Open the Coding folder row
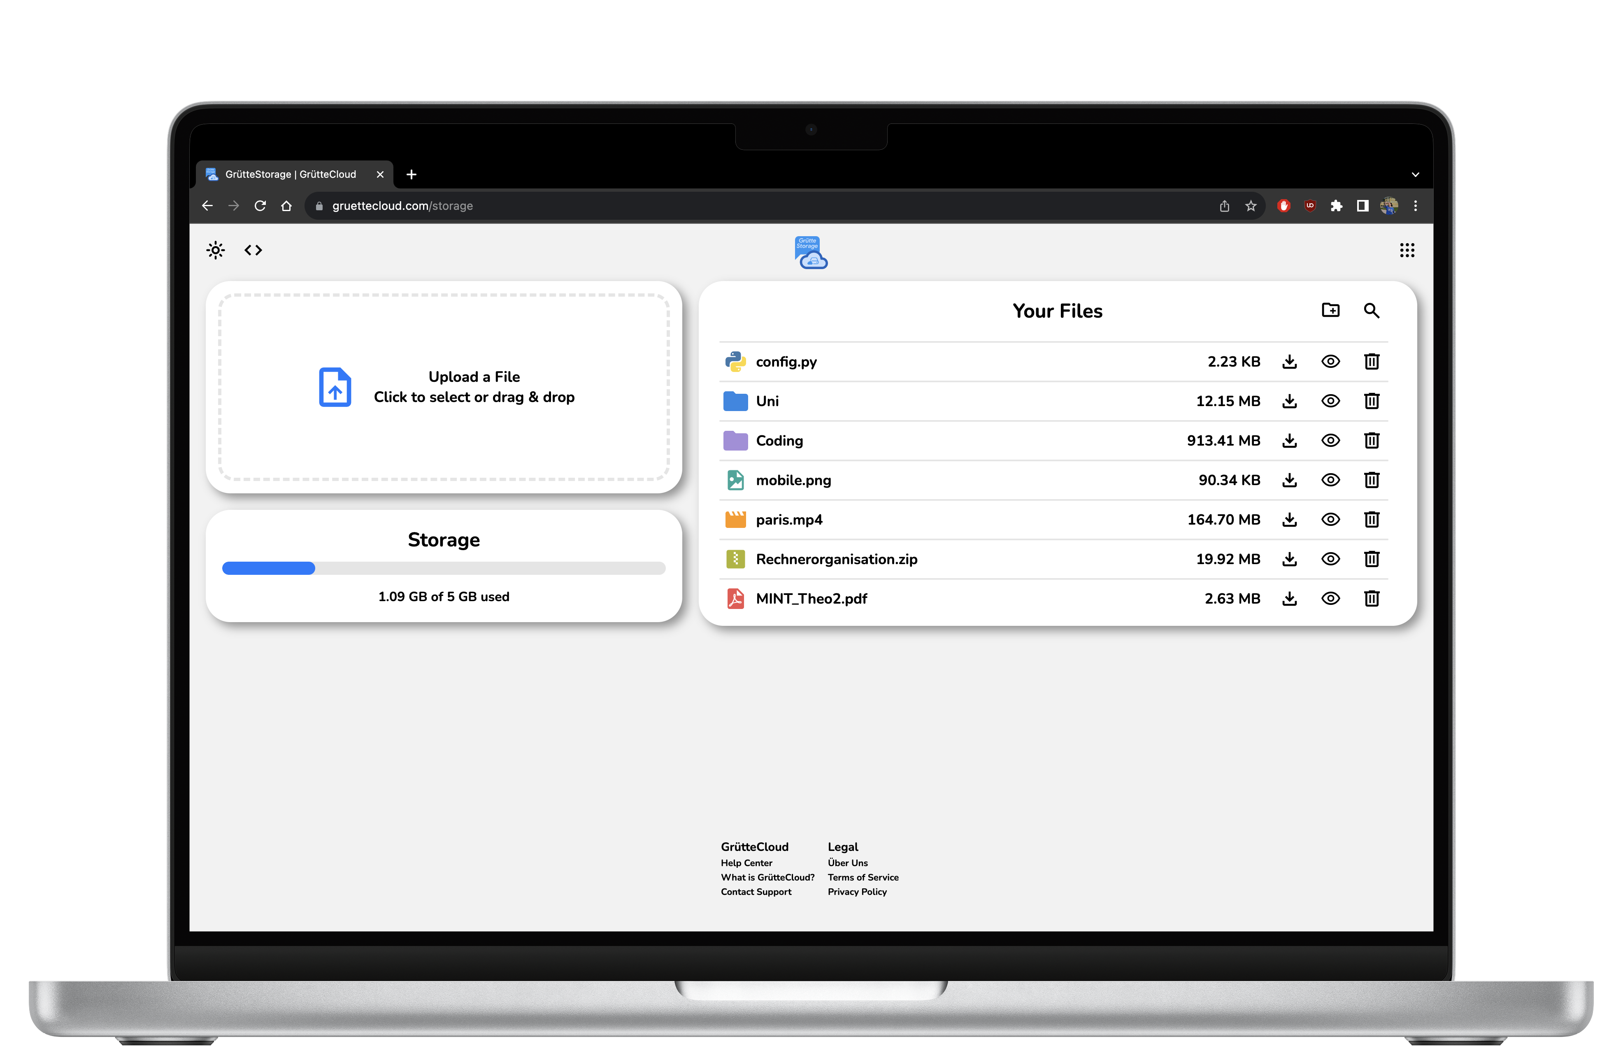This screenshot has height=1055, width=1623. [x=1053, y=441]
